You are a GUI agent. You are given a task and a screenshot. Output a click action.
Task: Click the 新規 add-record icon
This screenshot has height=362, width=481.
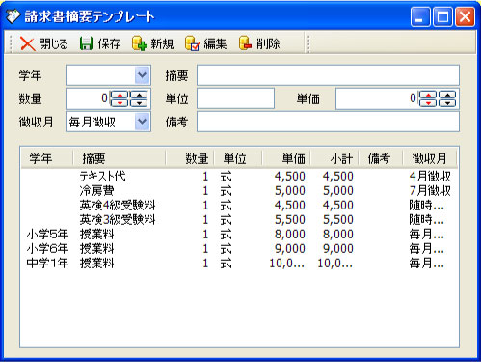(140, 43)
